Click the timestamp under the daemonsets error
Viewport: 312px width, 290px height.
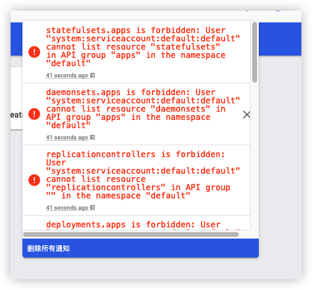coord(71,138)
